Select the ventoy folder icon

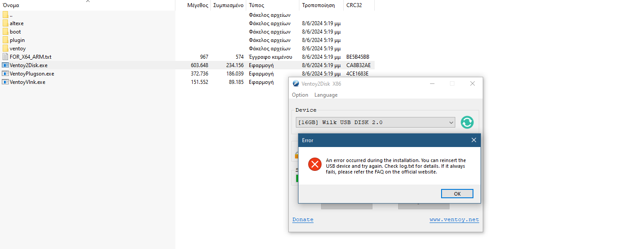click(x=5, y=49)
